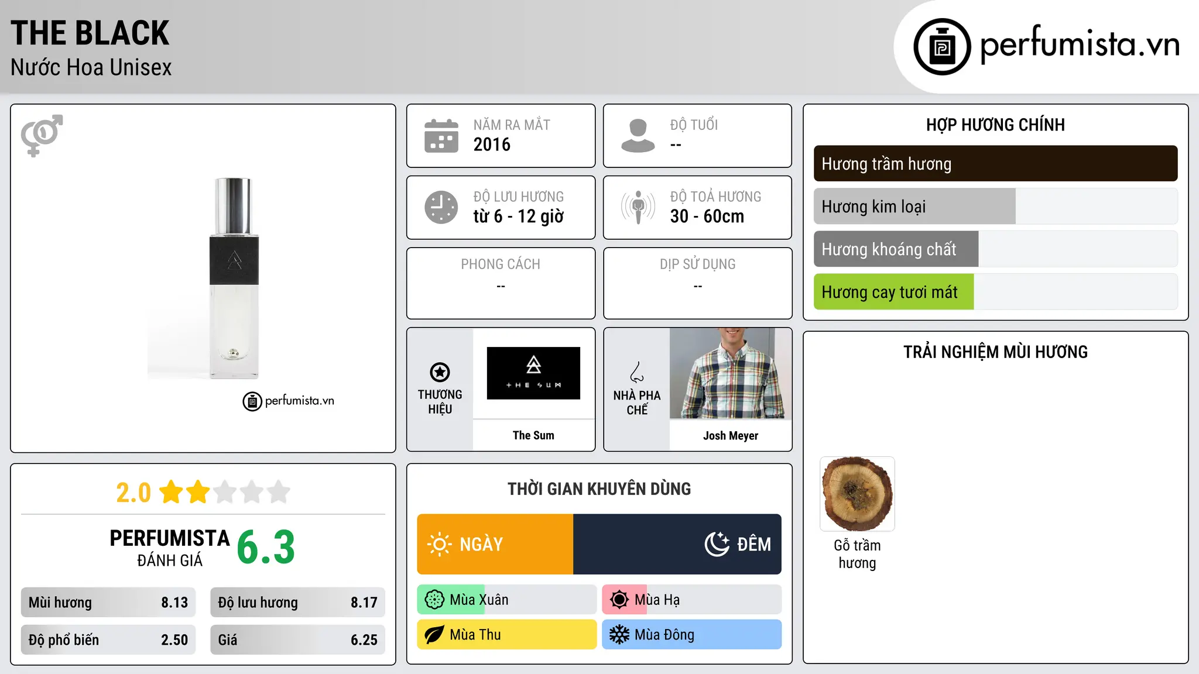
Task: Click the Hương cay tươi mát accord bar
Action: (x=995, y=292)
